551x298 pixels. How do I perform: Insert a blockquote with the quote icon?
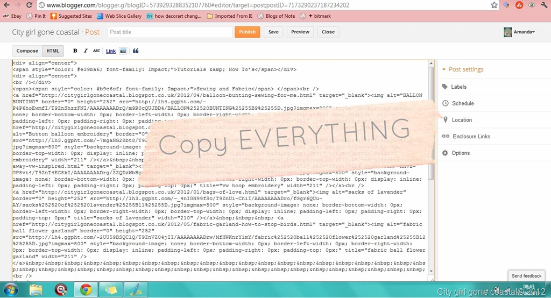pyautogui.click(x=136, y=51)
